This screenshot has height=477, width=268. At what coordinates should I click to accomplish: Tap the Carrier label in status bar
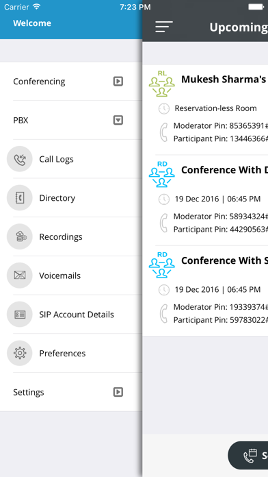[x=16, y=7]
